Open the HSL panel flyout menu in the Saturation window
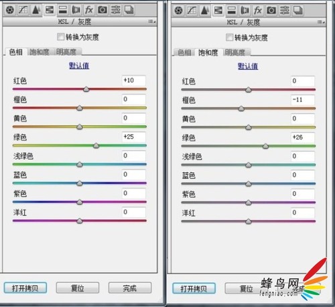The height and width of the screenshot is (307, 335). (321, 22)
